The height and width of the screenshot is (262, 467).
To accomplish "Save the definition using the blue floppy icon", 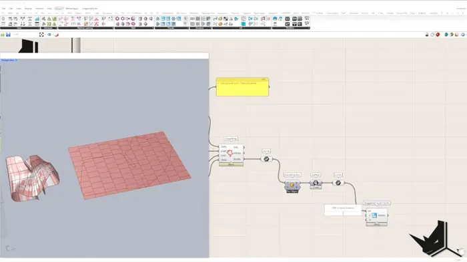I will [8, 35].
